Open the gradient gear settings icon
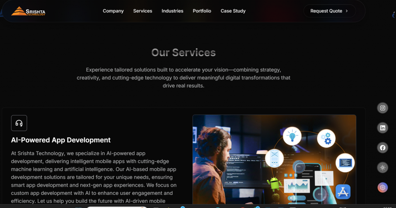This screenshot has height=208, width=396. (x=382, y=188)
